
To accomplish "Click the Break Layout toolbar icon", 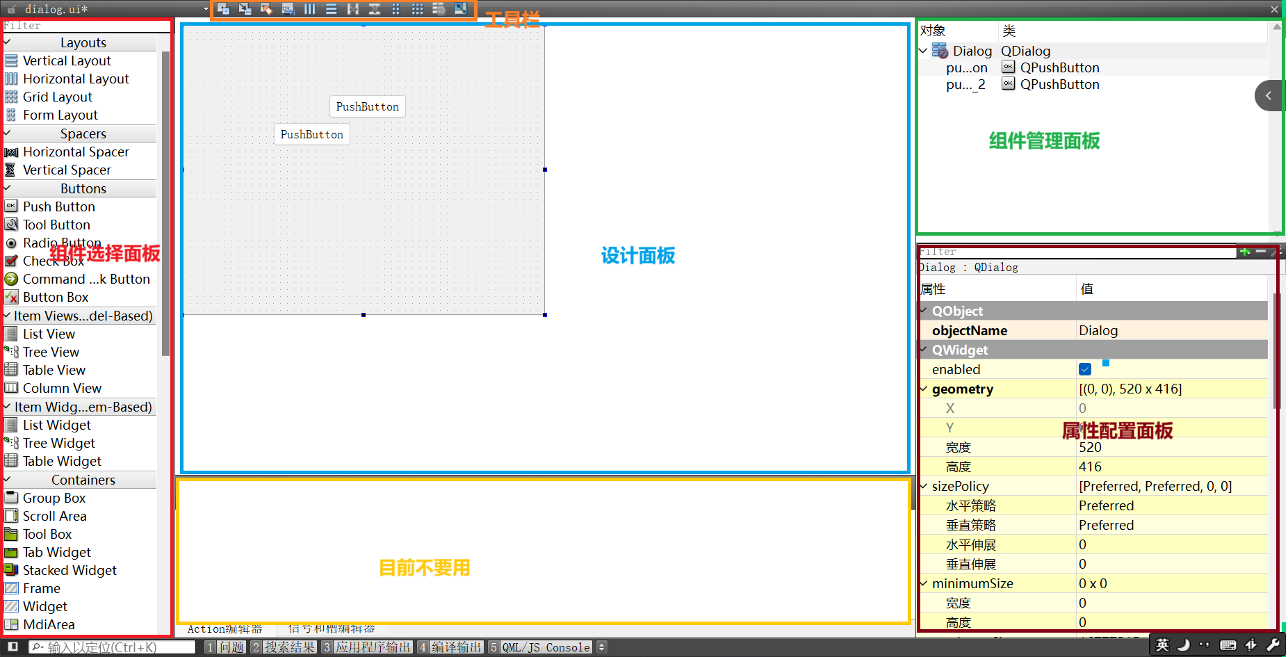I will pyautogui.click(x=439, y=9).
